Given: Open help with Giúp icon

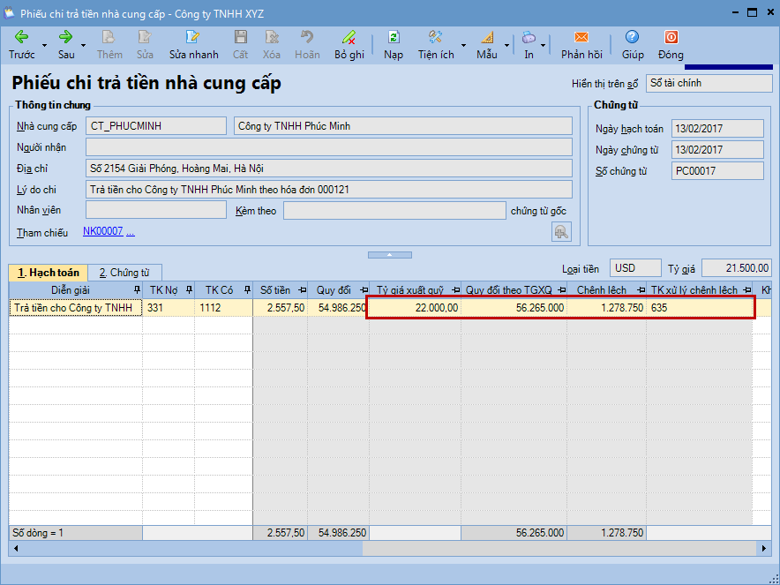Looking at the screenshot, I should tap(633, 45).
